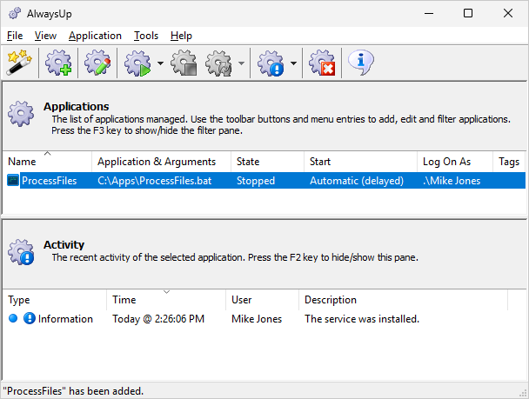Screen dimensions: 529x399
Task: Click the Restart Application gear icon
Action: pos(218,63)
